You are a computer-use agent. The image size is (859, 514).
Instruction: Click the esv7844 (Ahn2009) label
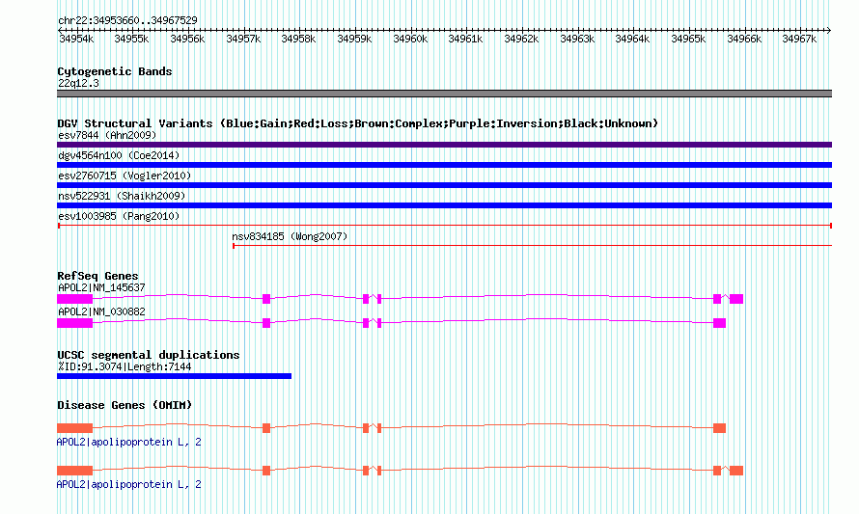[107, 135]
